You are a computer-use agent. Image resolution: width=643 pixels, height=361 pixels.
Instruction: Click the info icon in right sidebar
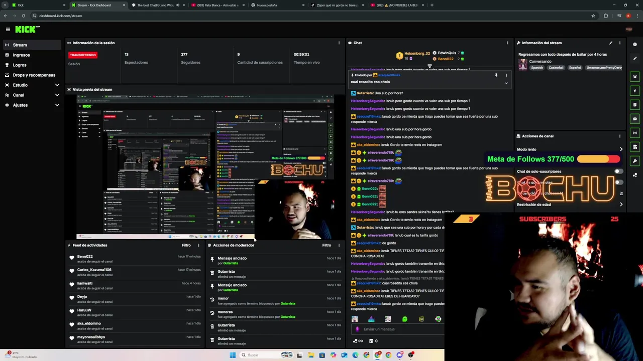coord(635,45)
